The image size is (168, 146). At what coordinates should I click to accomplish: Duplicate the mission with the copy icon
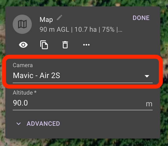(44, 45)
